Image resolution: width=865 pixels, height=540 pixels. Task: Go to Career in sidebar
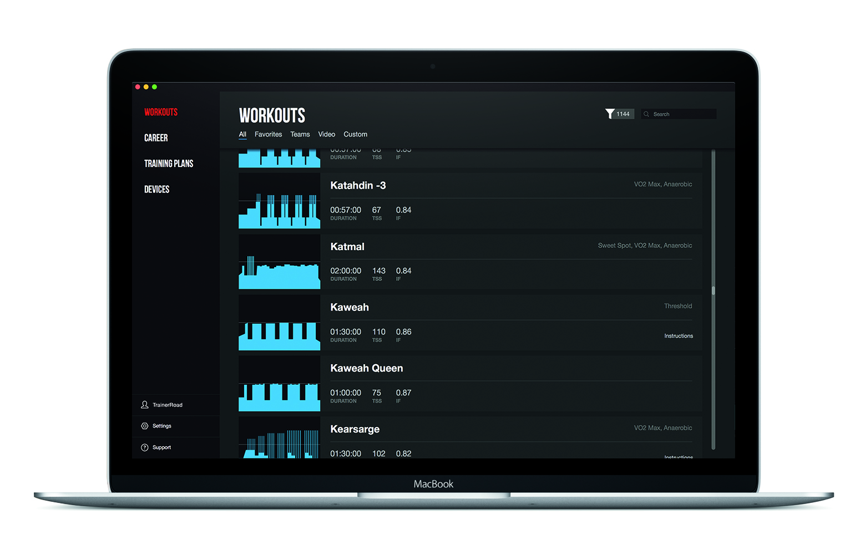(x=156, y=137)
